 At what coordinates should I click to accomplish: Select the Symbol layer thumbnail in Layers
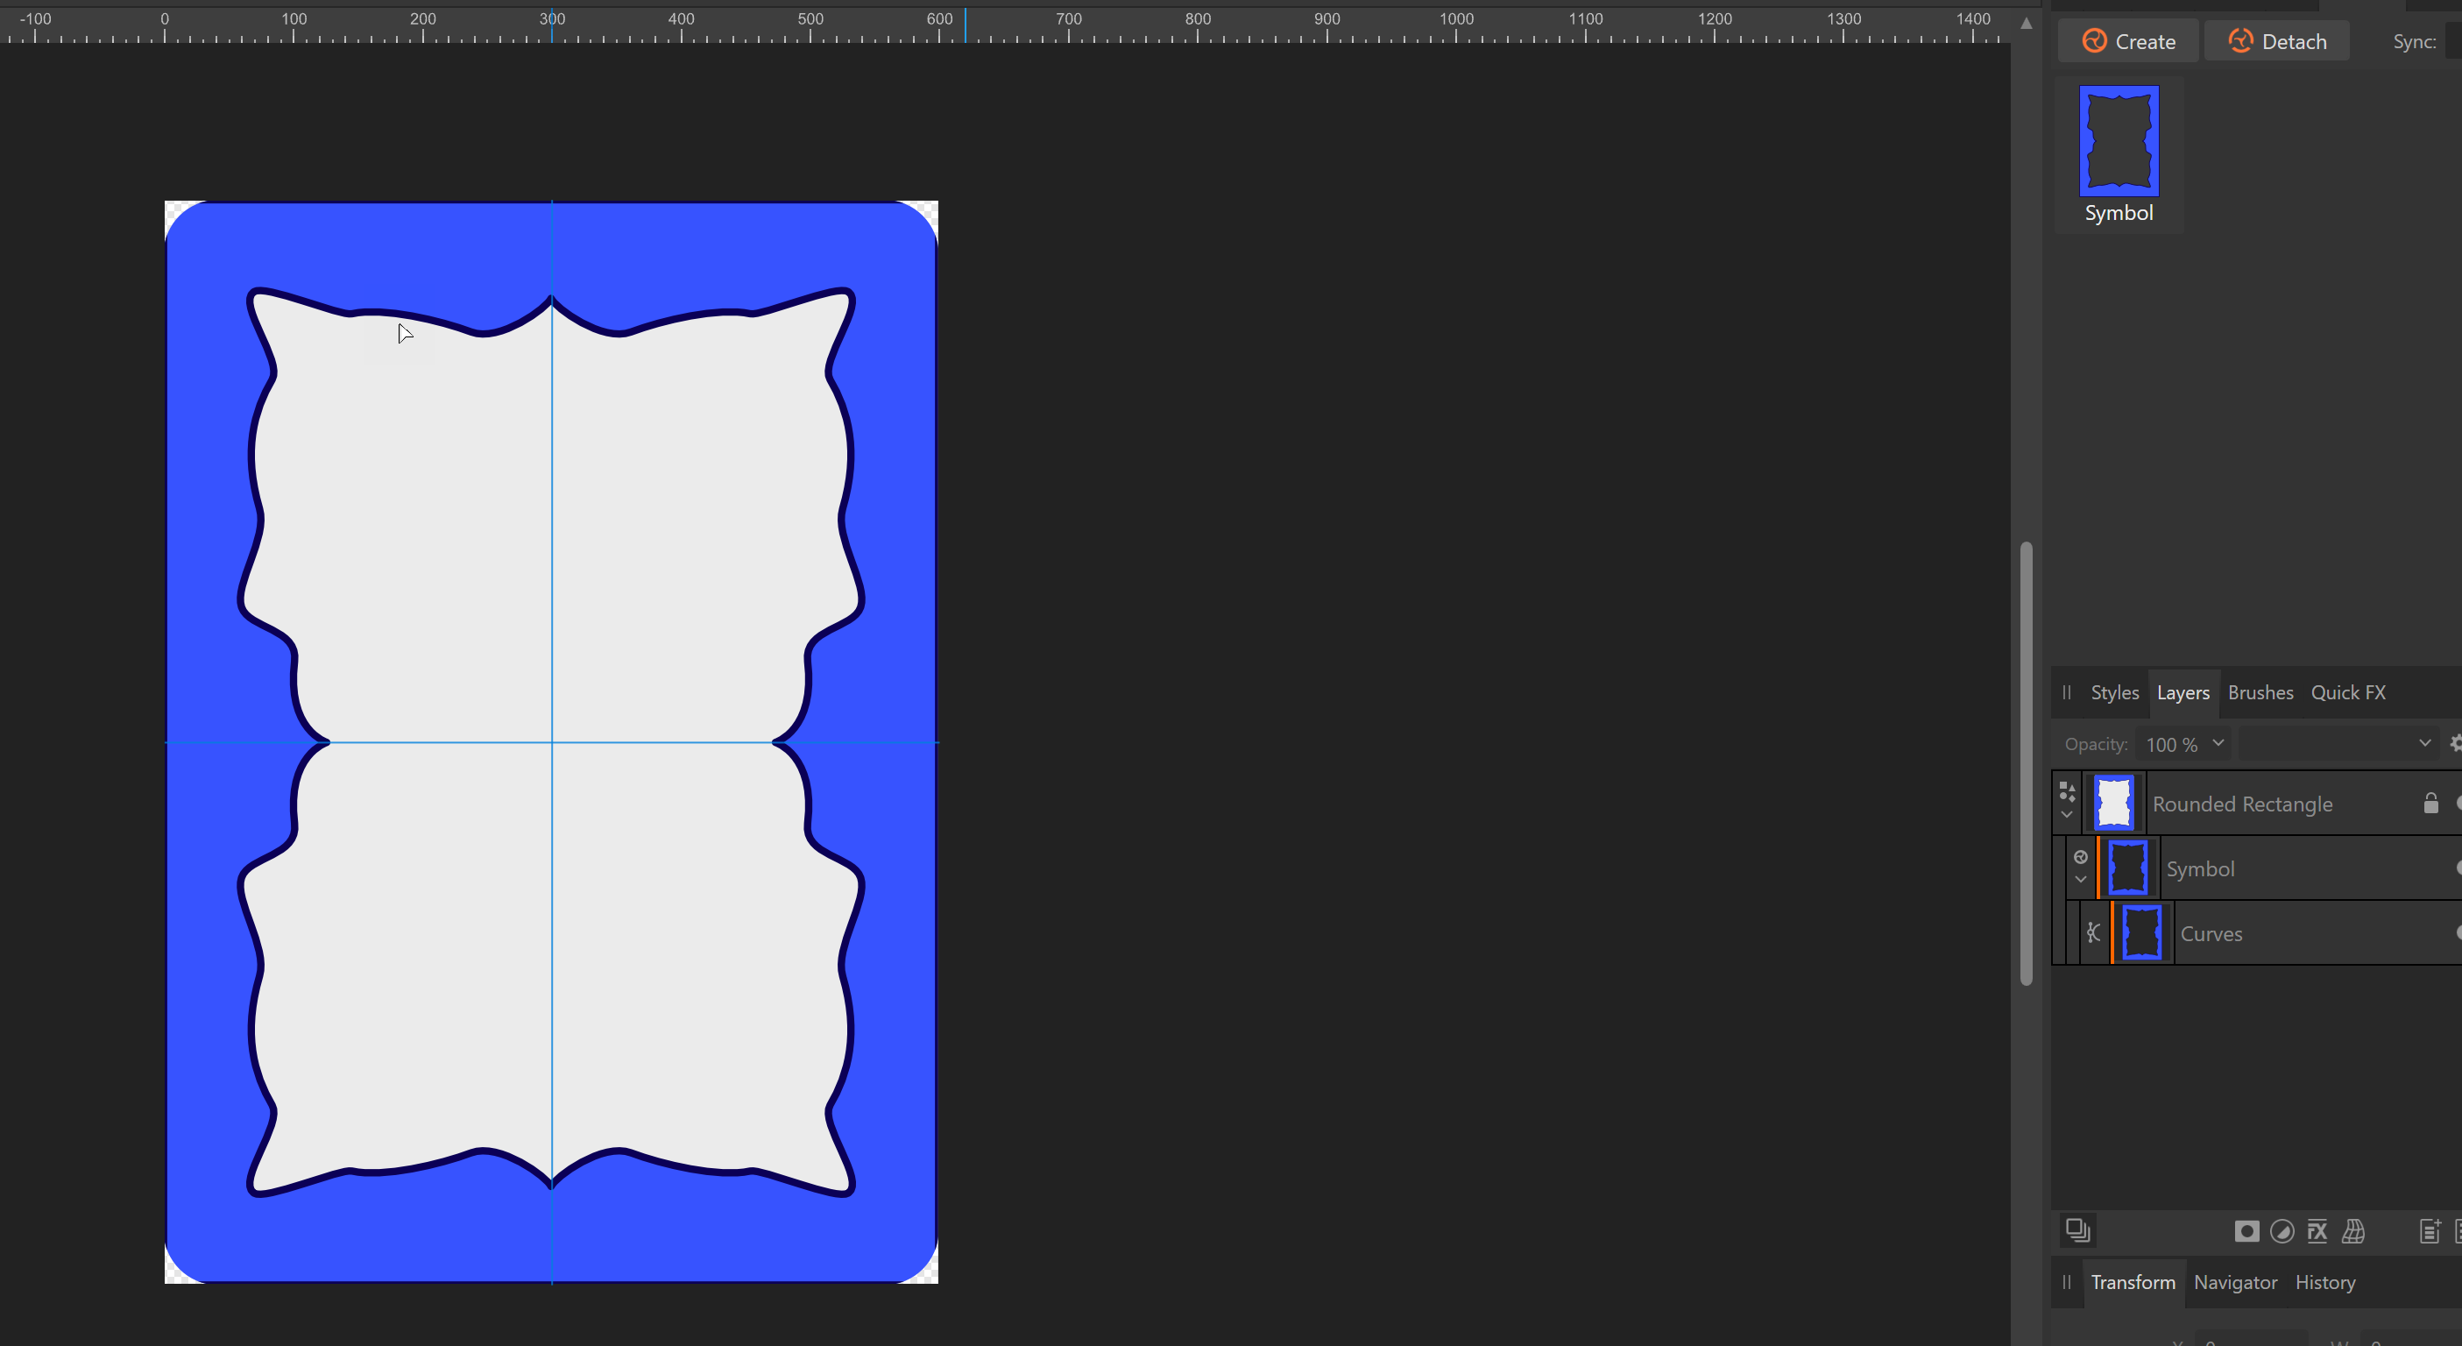click(x=2127, y=868)
